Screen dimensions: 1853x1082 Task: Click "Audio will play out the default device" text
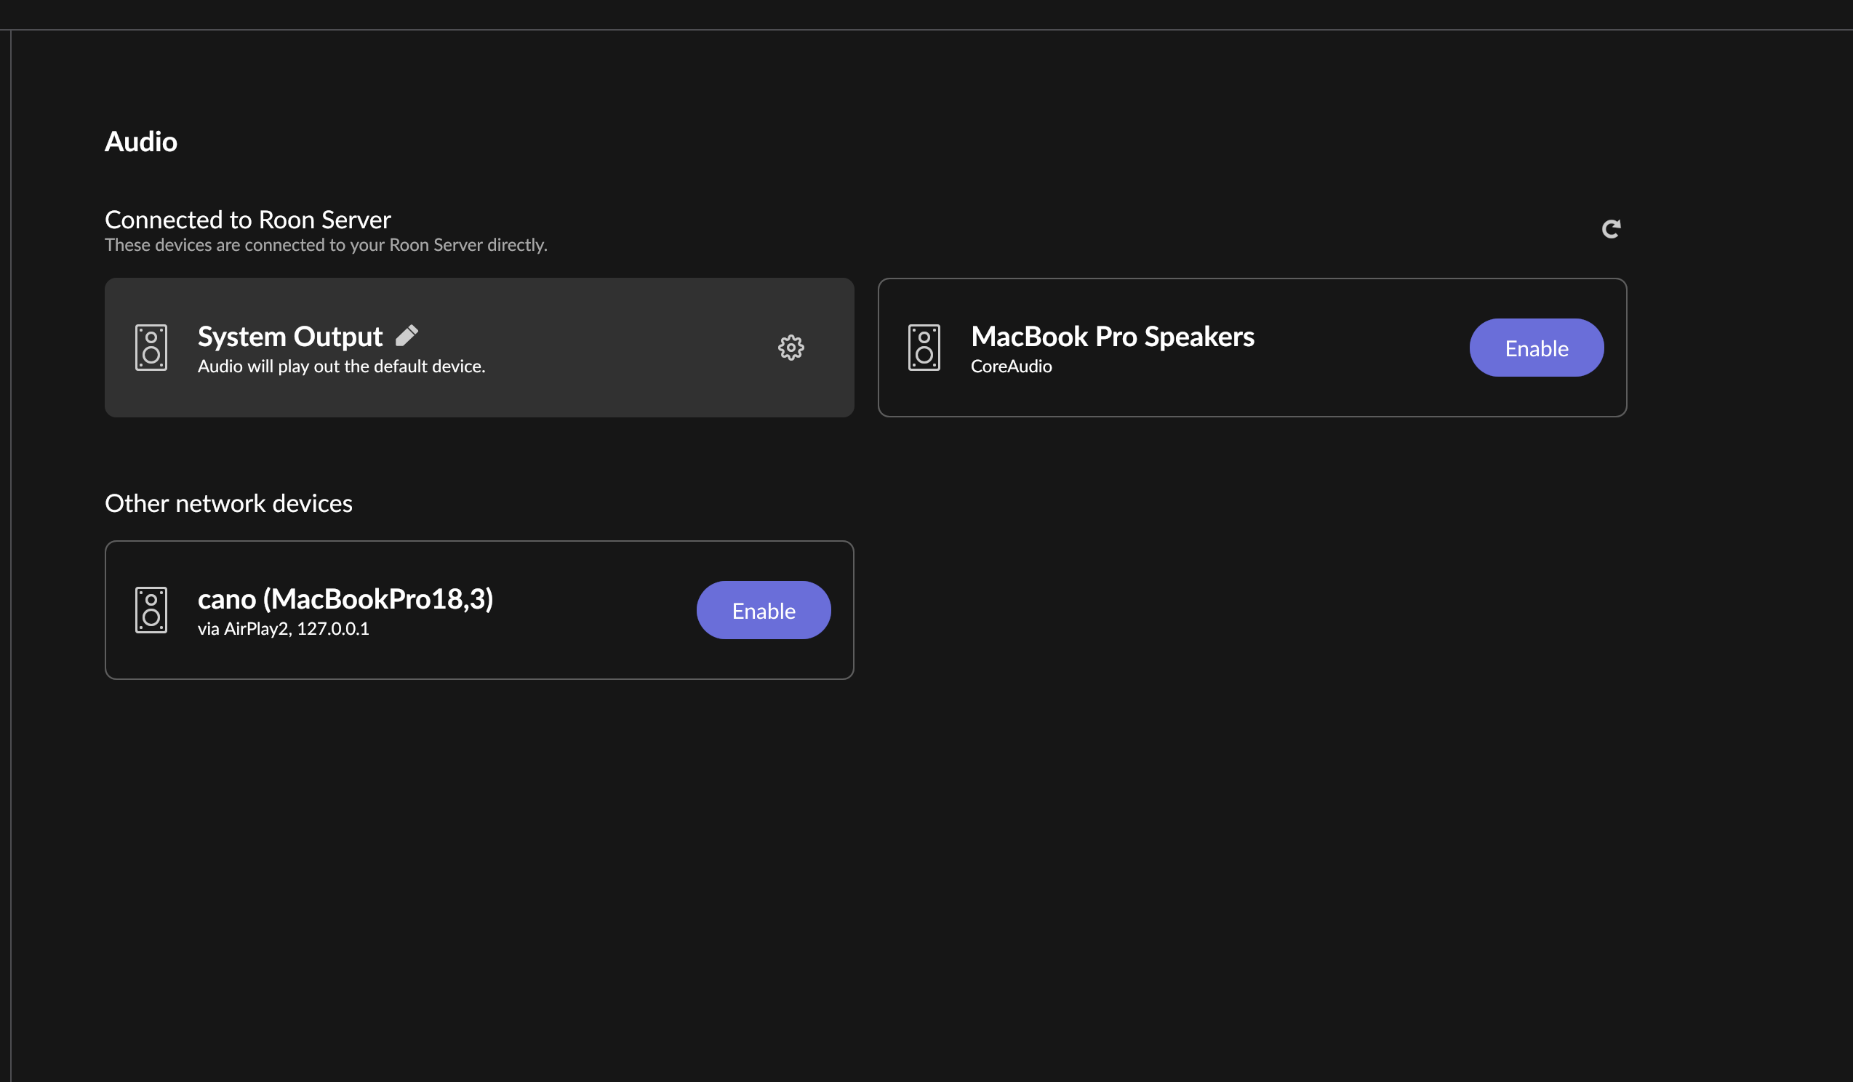[341, 366]
